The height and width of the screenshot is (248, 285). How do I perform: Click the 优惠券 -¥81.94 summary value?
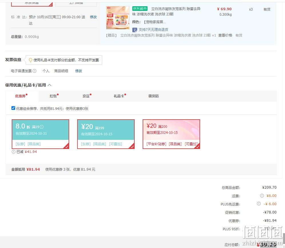pyautogui.click(x=270, y=220)
